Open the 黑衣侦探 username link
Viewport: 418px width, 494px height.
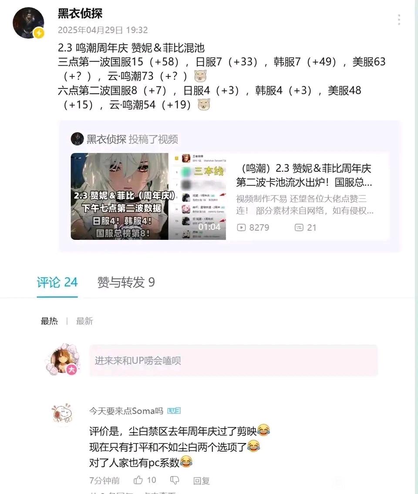pyautogui.click(x=80, y=13)
